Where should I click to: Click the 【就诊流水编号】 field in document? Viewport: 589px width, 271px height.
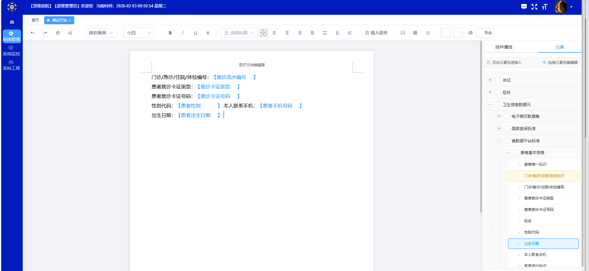coord(235,77)
